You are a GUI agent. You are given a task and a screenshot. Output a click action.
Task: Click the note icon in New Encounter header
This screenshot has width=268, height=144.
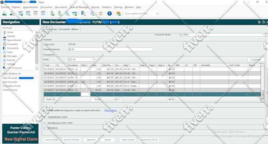coord(259,22)
